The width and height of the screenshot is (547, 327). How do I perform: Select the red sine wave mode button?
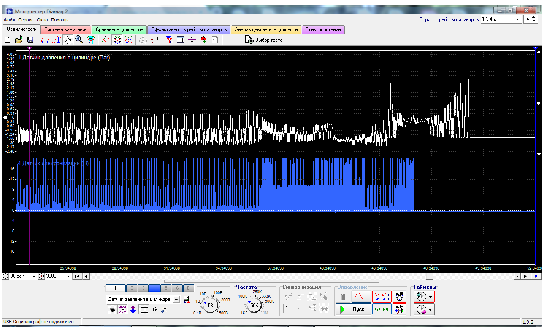tap(361, 297)
